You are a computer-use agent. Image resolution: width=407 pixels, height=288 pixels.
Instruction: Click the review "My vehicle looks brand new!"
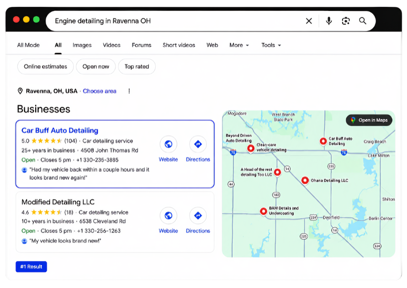pyautogui.click(x=65, y=241)
